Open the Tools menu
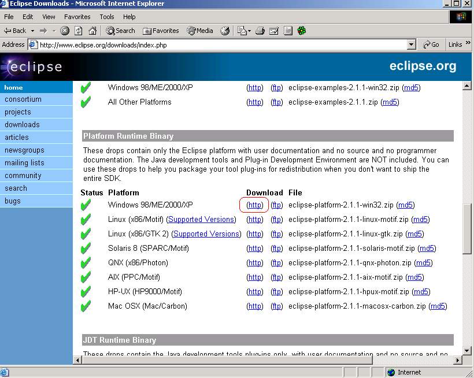The width and height of the screenshot is (474, 378). coord(107,17)
